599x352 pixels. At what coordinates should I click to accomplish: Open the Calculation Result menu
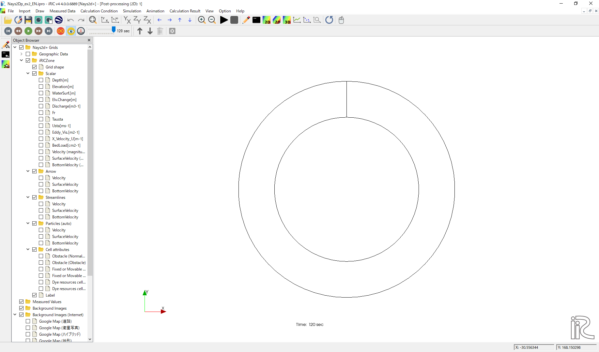[185, 11]
